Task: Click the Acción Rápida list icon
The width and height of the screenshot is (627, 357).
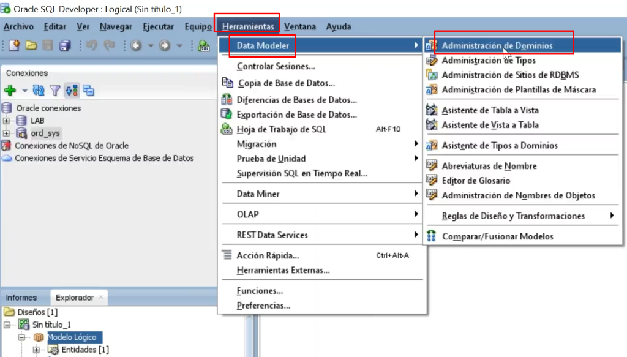Action: (227, 255)
